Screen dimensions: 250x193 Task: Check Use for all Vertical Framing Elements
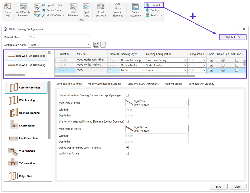[x=127, y=95]
